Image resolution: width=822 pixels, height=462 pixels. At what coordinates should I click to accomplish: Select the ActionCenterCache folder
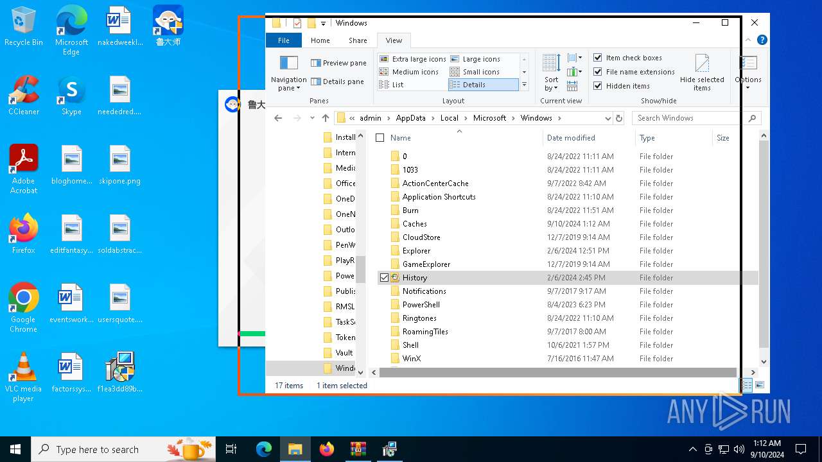tap(435, 184)
